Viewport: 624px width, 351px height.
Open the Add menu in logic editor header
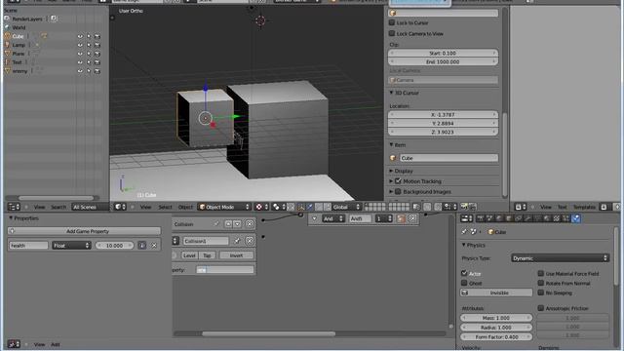pyautogui.click(x=56, y=344)
